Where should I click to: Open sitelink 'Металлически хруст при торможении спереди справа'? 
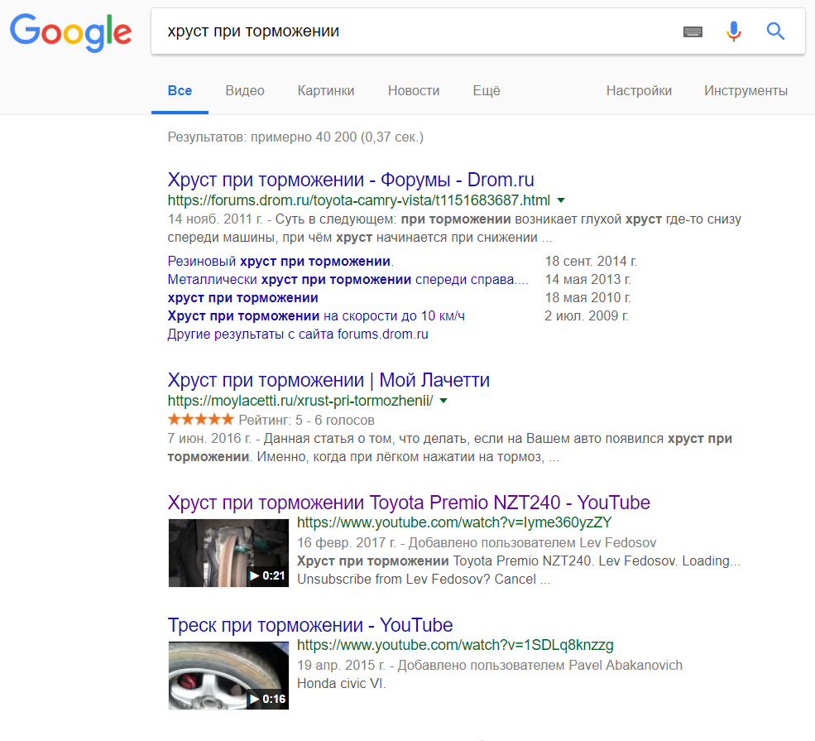[x=348, y=279]
